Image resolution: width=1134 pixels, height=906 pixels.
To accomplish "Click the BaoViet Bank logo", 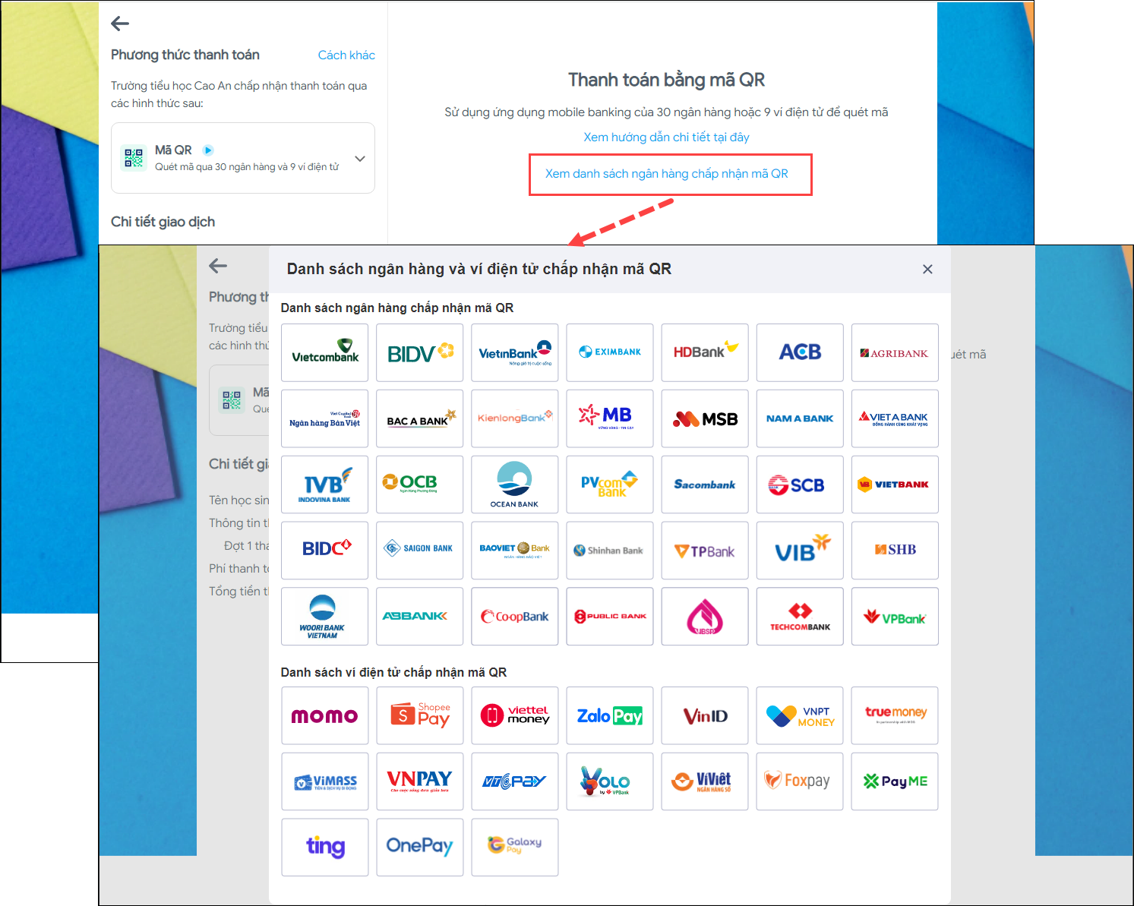I will point(515,550).
